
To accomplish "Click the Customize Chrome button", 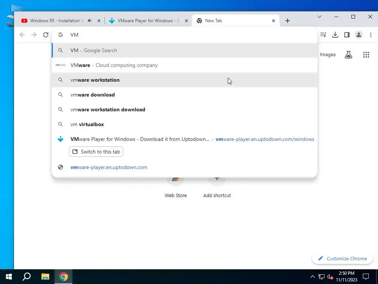I will [x=342, y=258].
